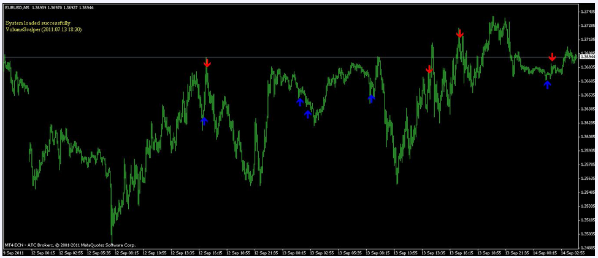This screenshot has height=258, width=598.
Task: Click the '14 Sep 00:15' time axis label
Action: click(x=546, y=252)
